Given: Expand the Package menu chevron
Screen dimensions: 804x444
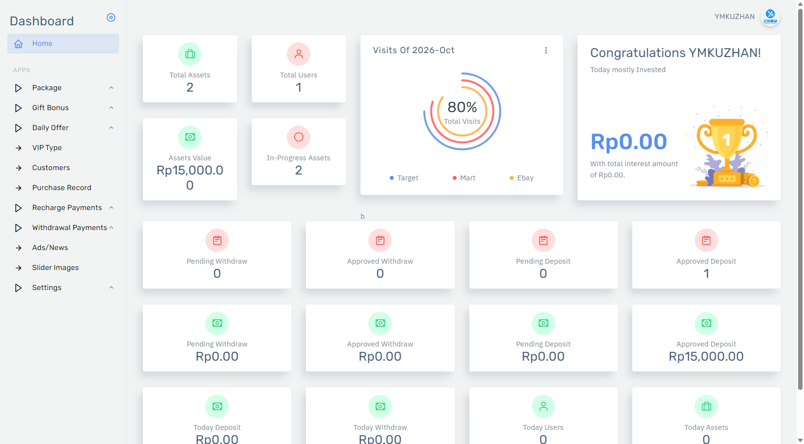Looking at the screenshot, I should pos(111,88).
